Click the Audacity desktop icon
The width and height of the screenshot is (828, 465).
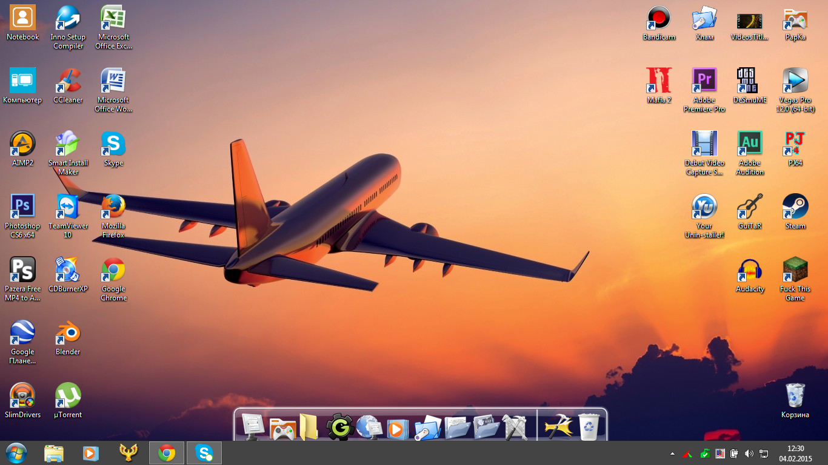pyautogui.click(x=750, y=275)
